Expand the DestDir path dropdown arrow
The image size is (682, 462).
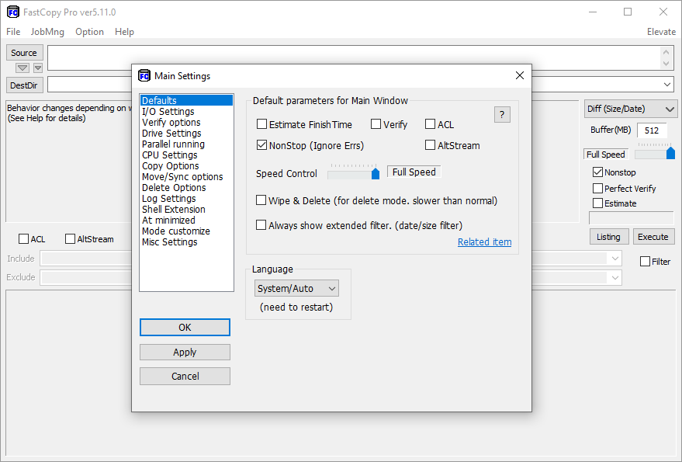click(667, 85)
